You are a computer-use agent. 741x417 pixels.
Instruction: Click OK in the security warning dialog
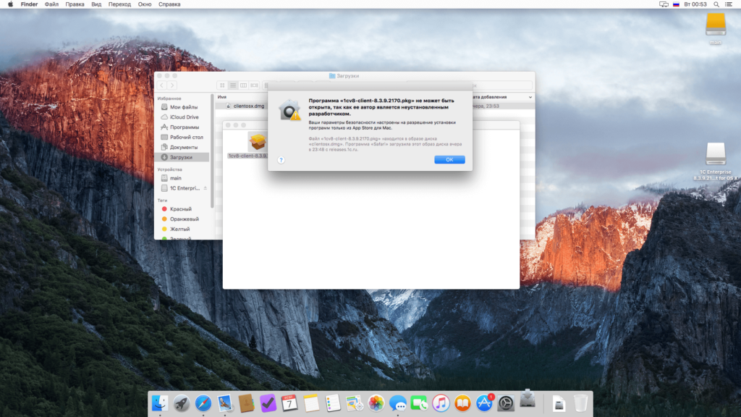(449, 160)
